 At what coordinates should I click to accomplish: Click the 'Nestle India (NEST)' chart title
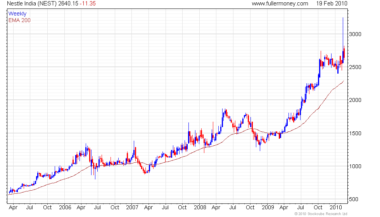[32, 3]
